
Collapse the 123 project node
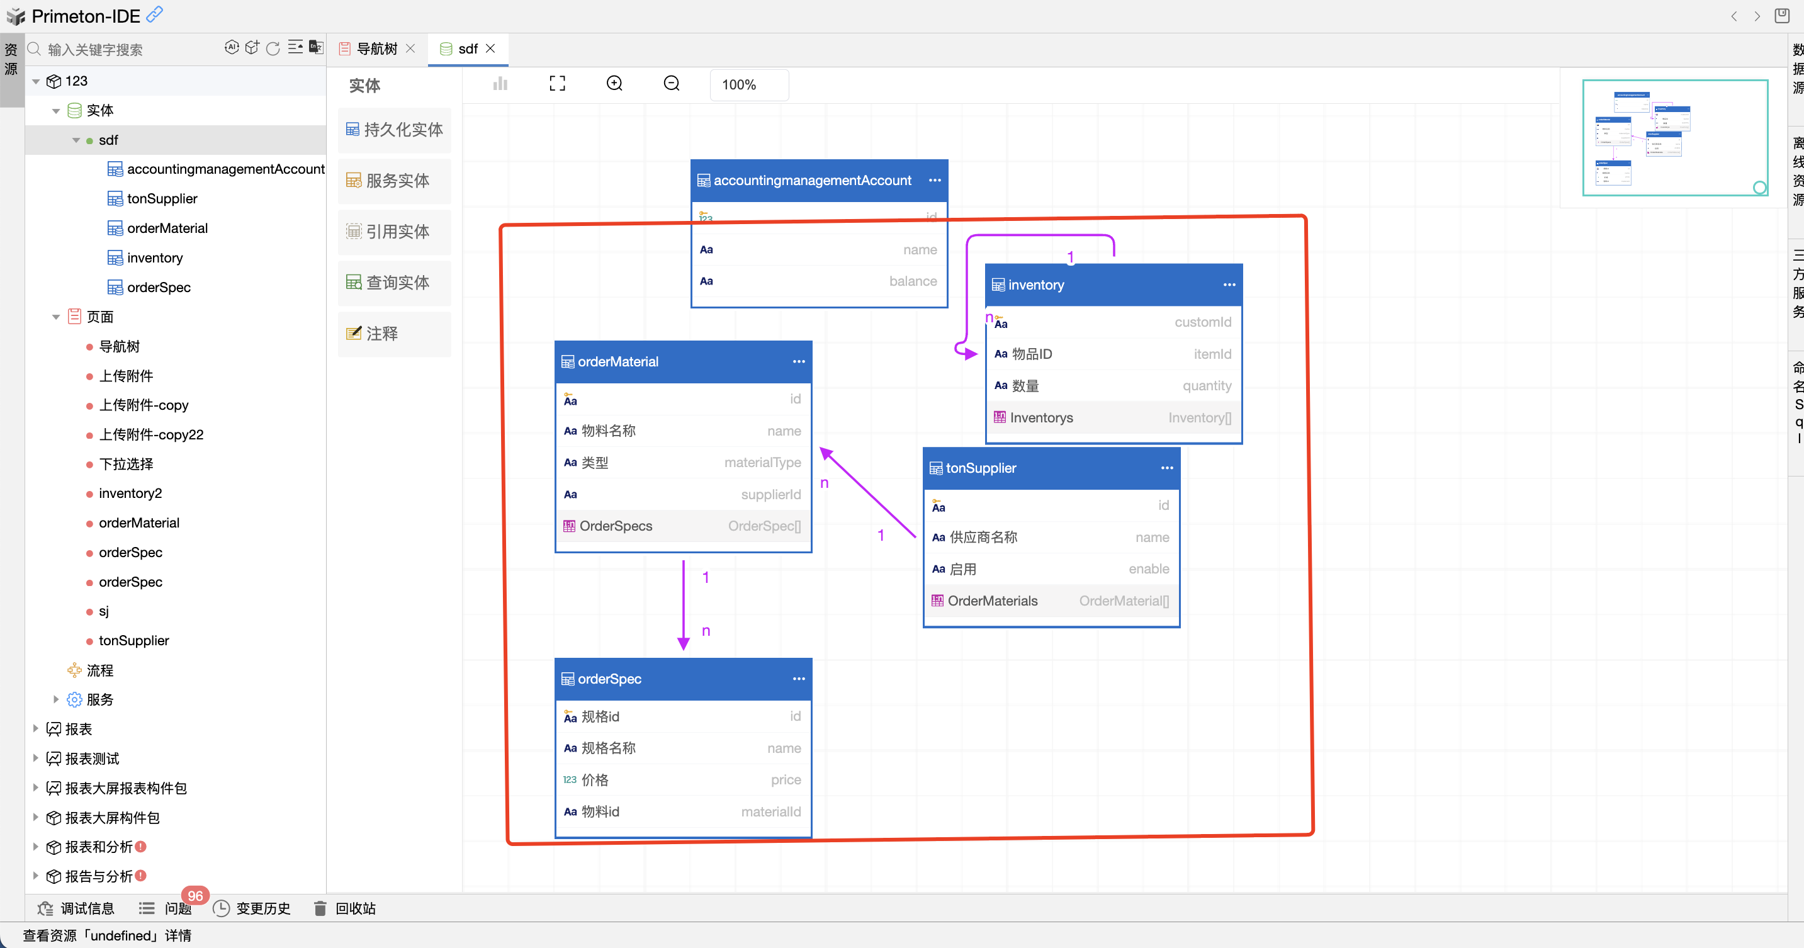point(36,81)
